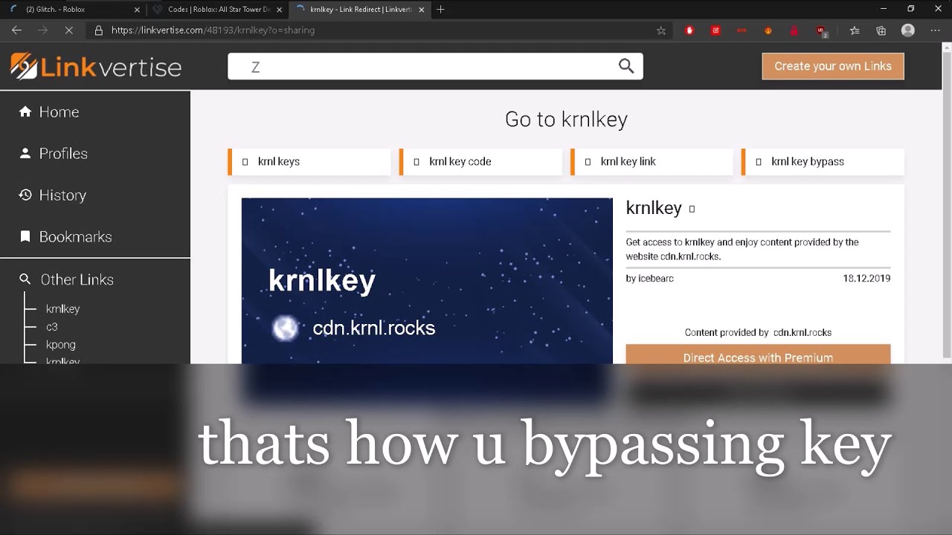952x535 pixels.
Task: Click the Linkvertise logo
Action: (x=96, y=66)
